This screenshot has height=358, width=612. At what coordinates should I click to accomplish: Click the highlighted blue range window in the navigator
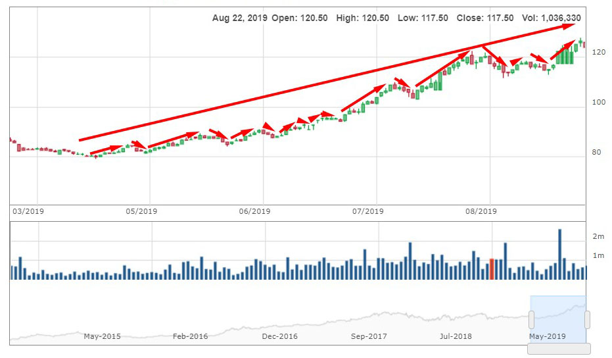click(558, 319)
